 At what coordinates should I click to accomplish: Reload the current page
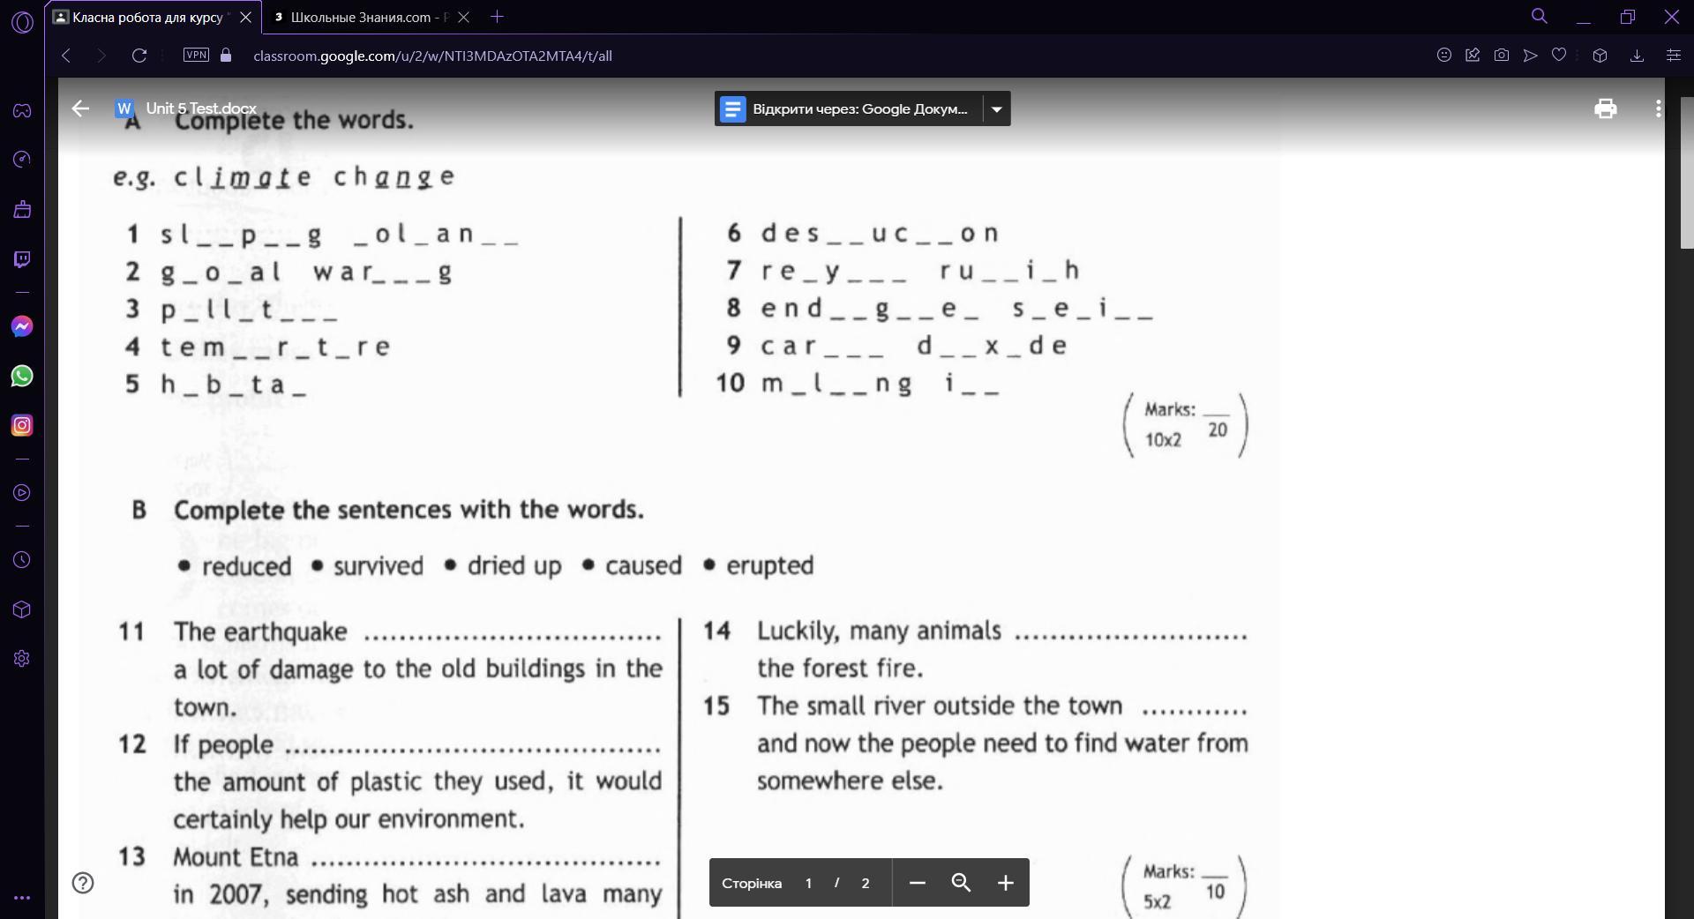[x=139, y=56]
